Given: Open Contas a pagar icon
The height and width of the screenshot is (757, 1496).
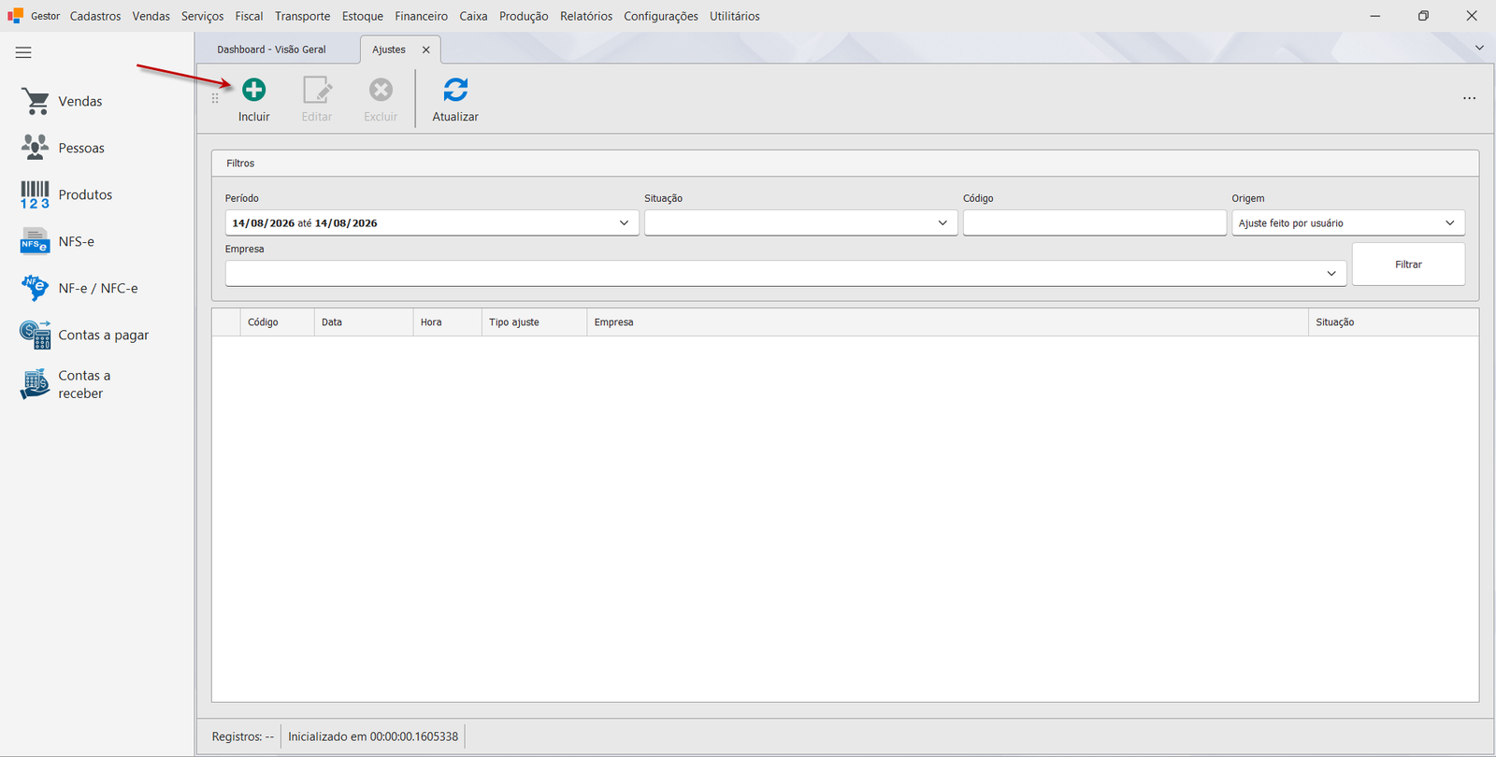Looking at the screenshot, I should (x=36, y=335).
